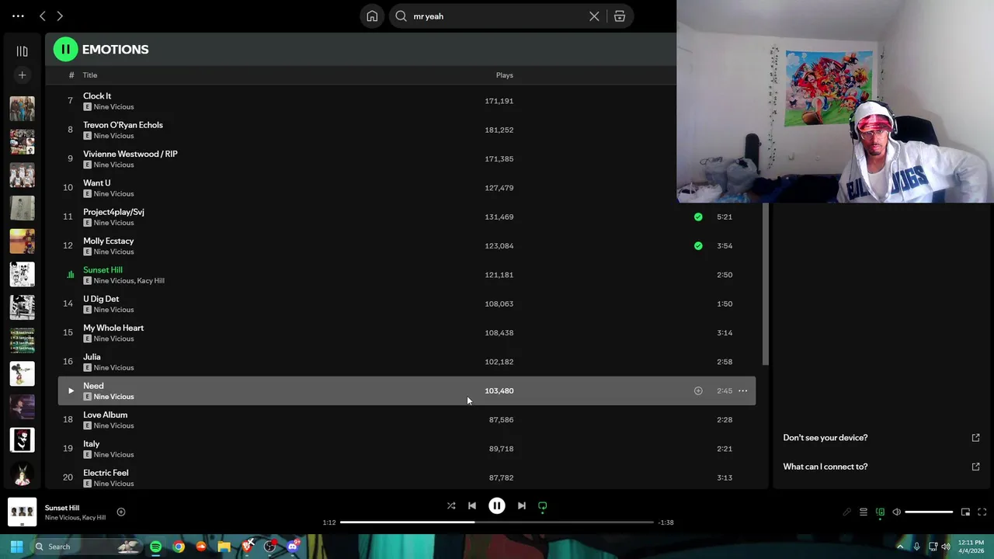Screen dimensions: 994x559
Task: Open Vivienne Westwood / RIP track title
Action: click(x=130, y=154)
